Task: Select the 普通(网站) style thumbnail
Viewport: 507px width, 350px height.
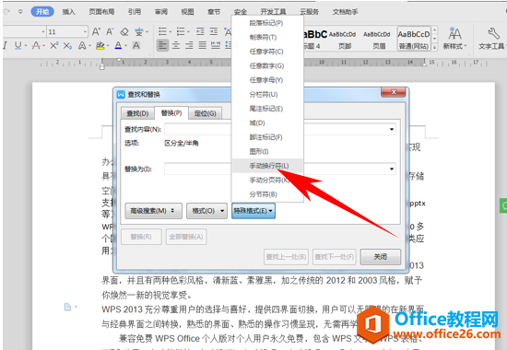Action: click(x=414, y=39)
